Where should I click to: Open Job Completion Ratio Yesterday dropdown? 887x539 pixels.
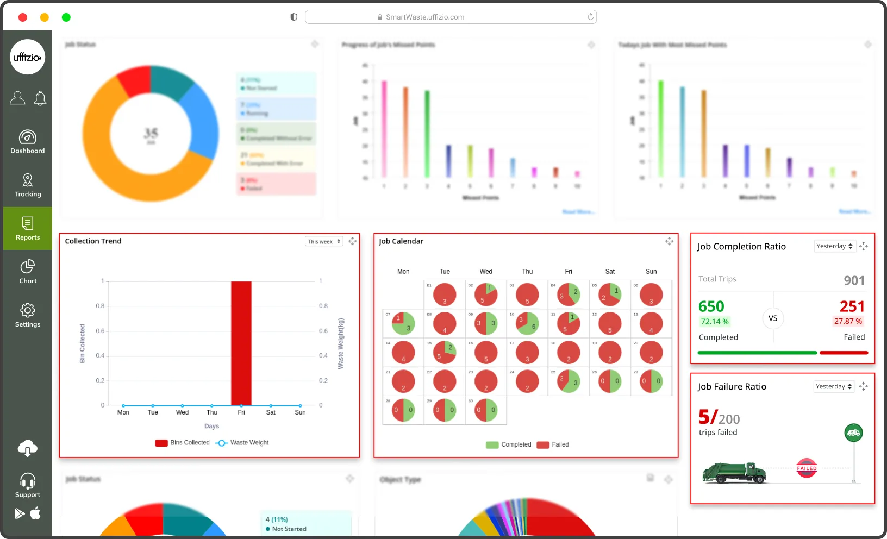click(x=834, y=246)
